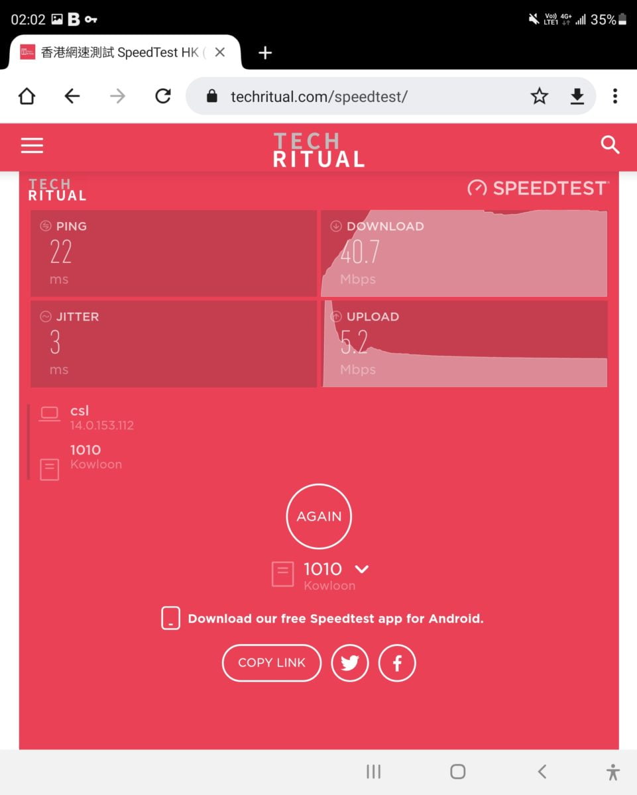The image size is (637, 795).
Task: Open the hamburger menu on Tech Ritual header
Action: pyautogui.click(x=32, y=146)
